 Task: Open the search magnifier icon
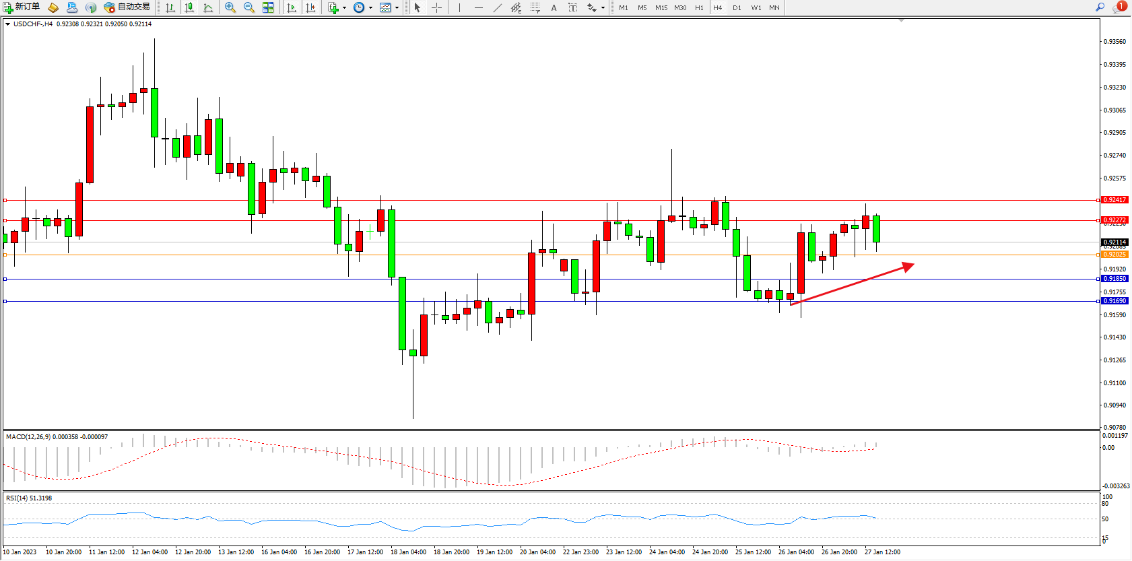point(1100,7)
